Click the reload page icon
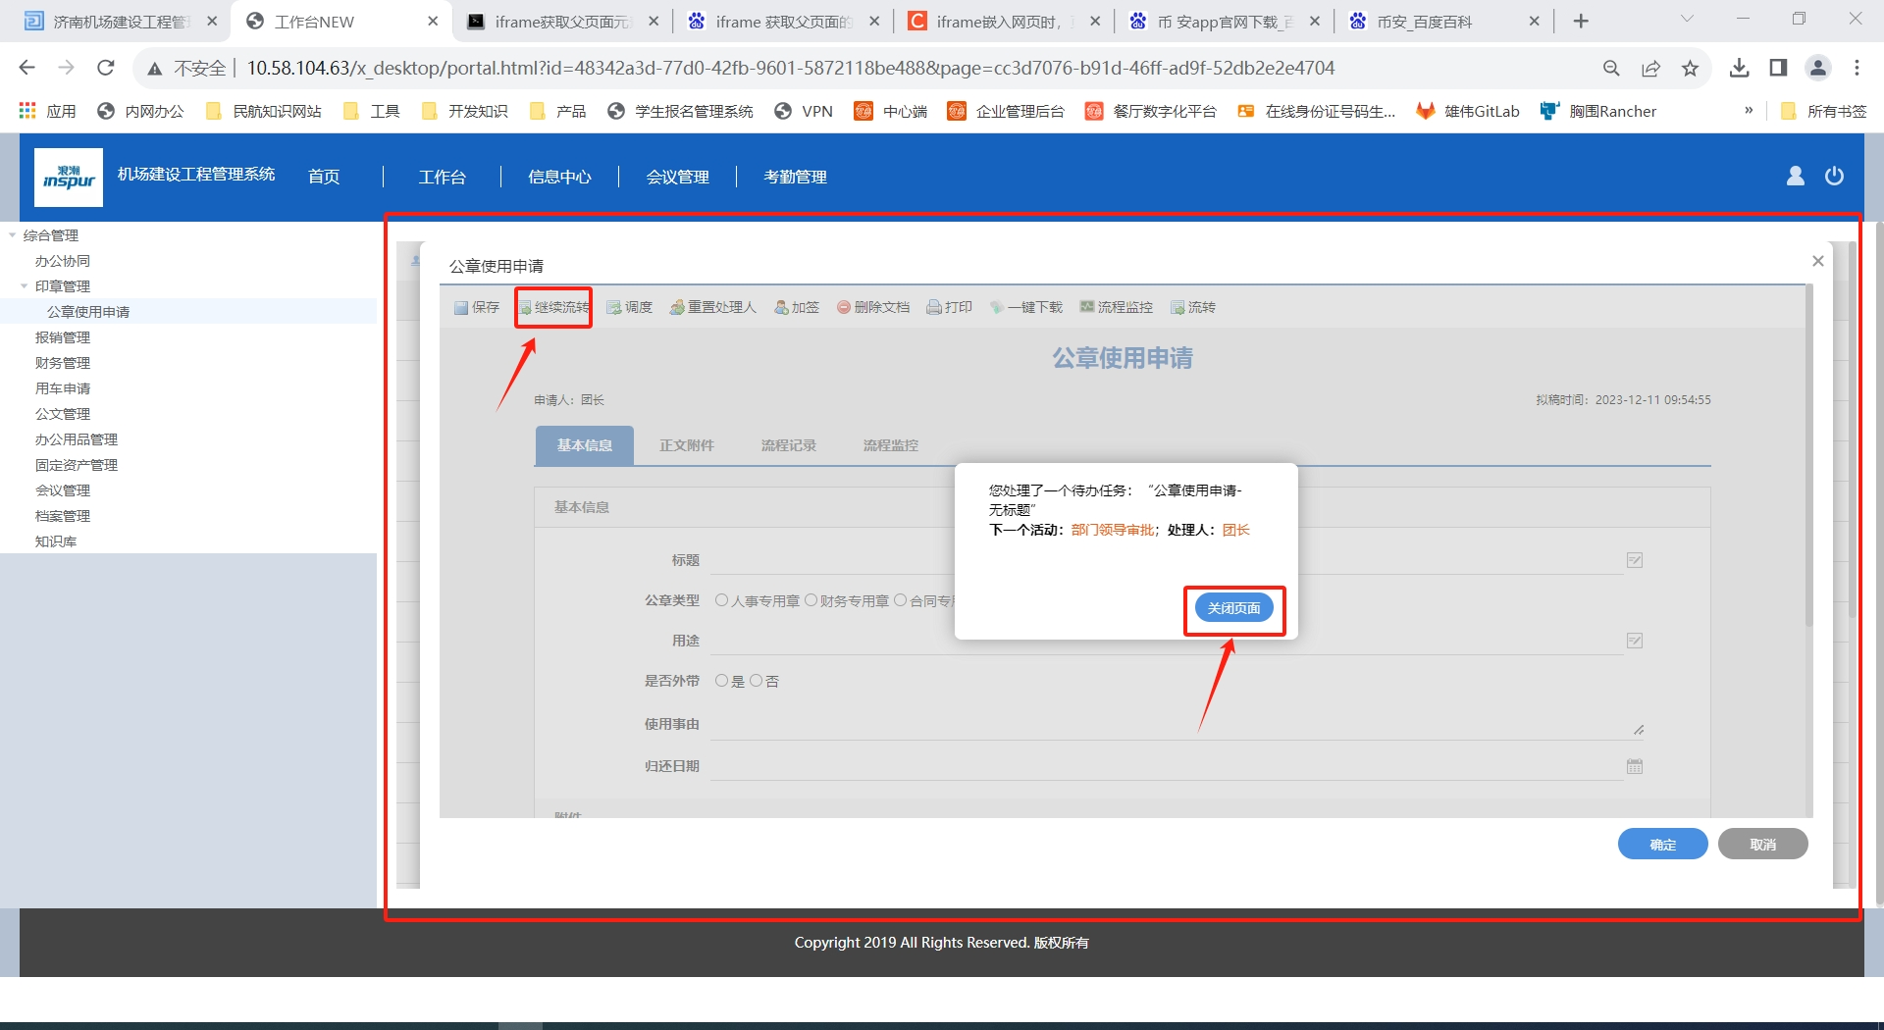Viewport: 1884px width, 1030px height. tap(106, 68)
